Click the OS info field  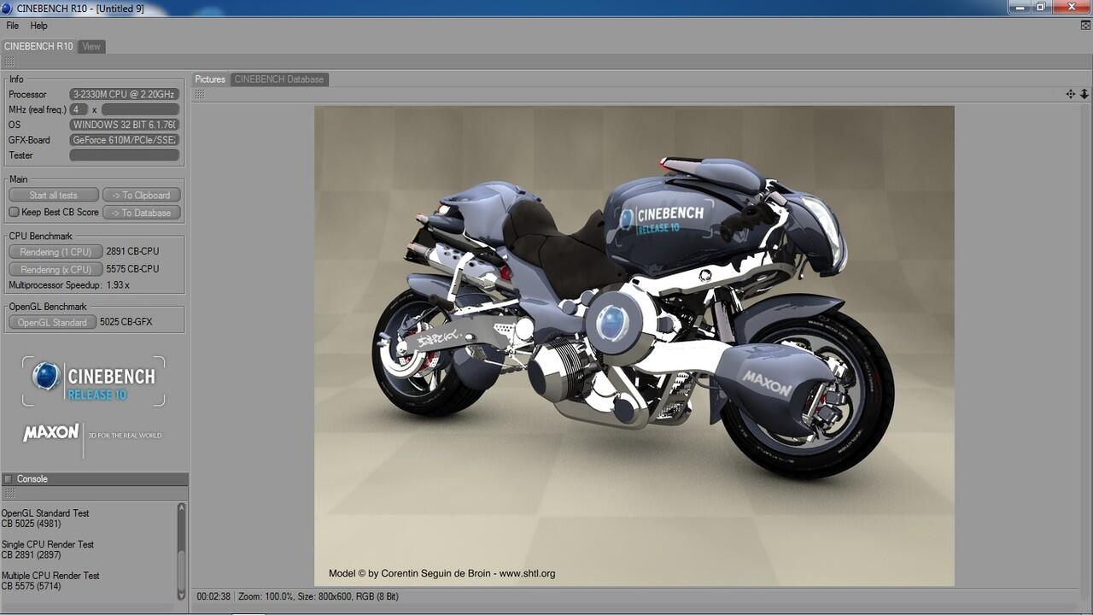click(125, 125)
